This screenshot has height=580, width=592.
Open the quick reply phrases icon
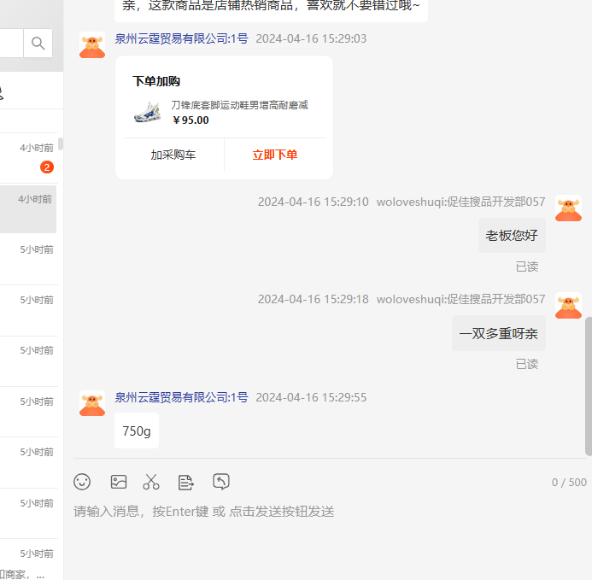click(x=185, y=482)
